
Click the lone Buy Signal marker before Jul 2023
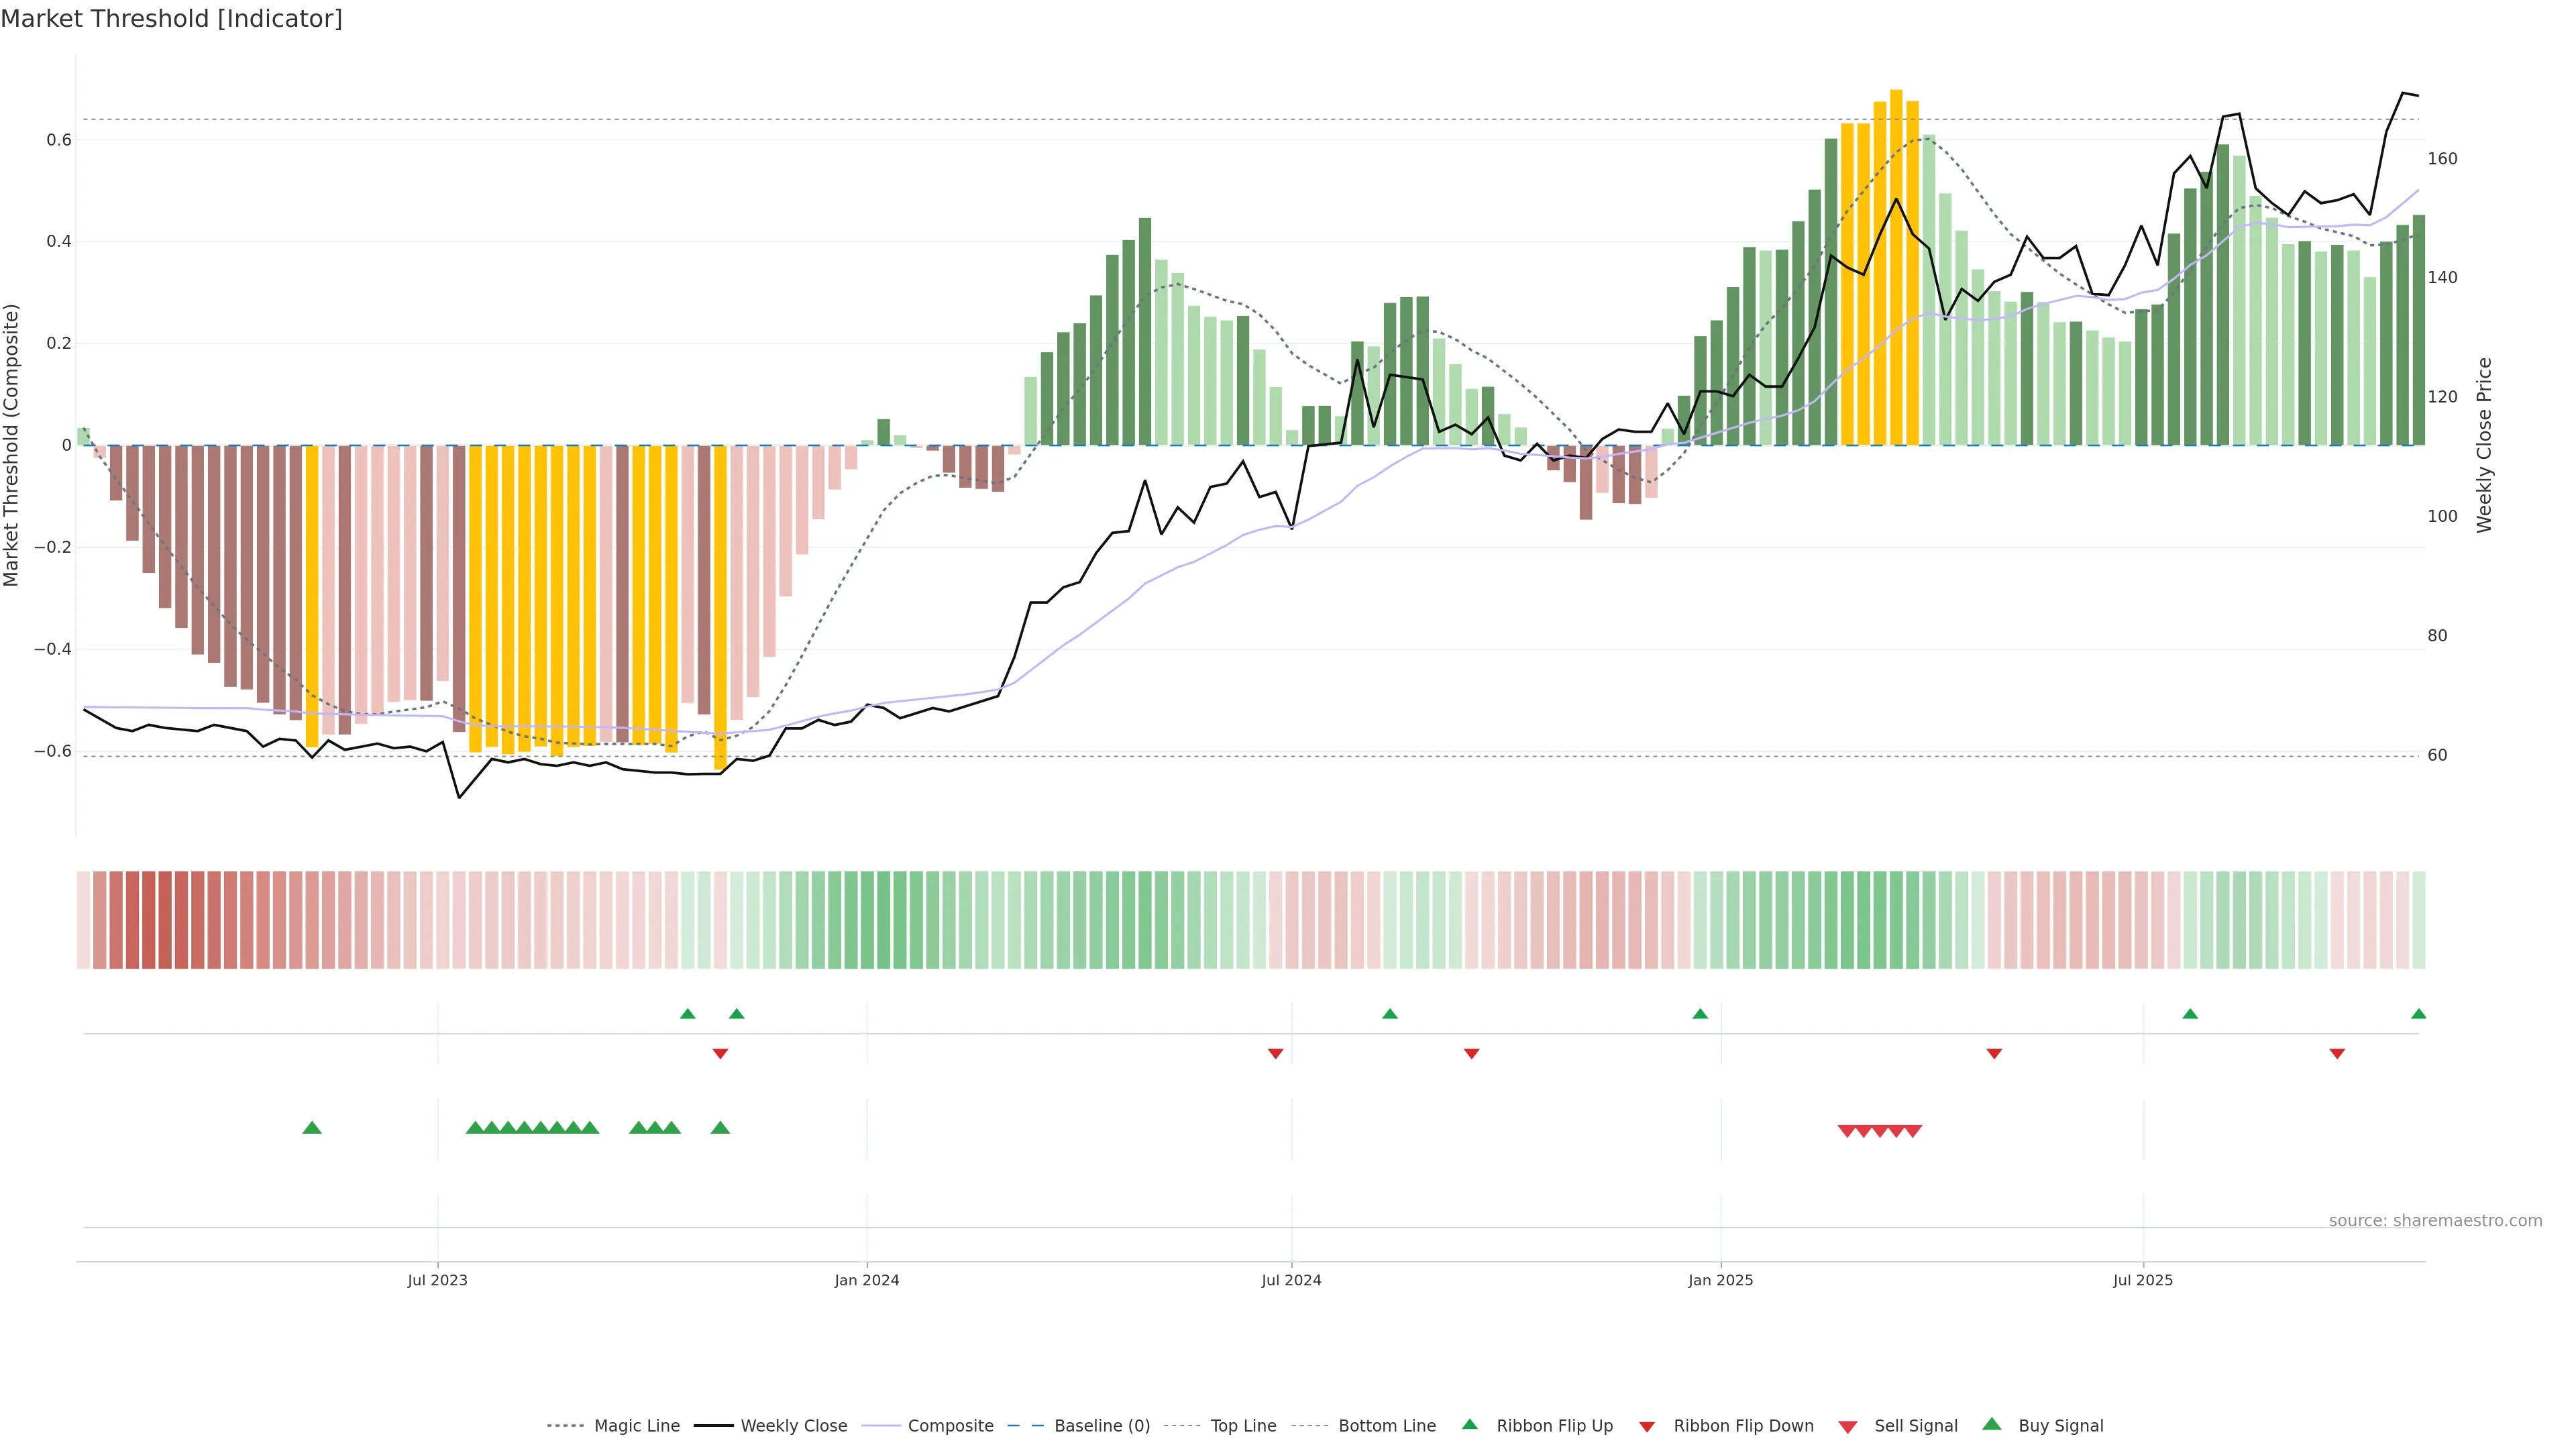click(x=312, y=1128)
